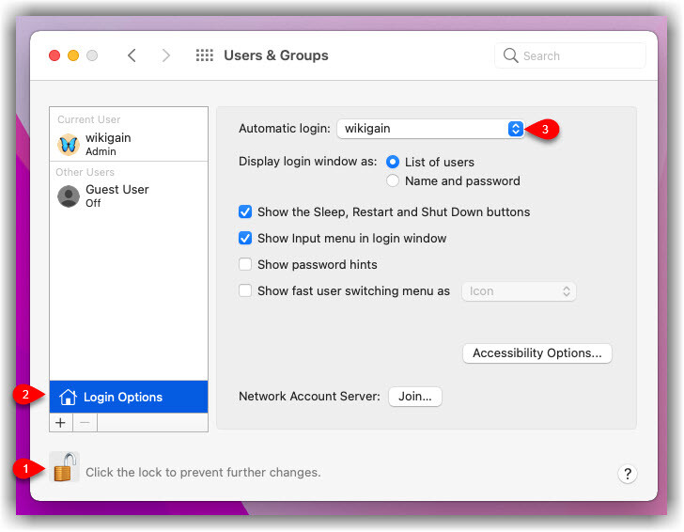The image size is (684, 532).
Task: Add a user with plus button
Action: 61,423
